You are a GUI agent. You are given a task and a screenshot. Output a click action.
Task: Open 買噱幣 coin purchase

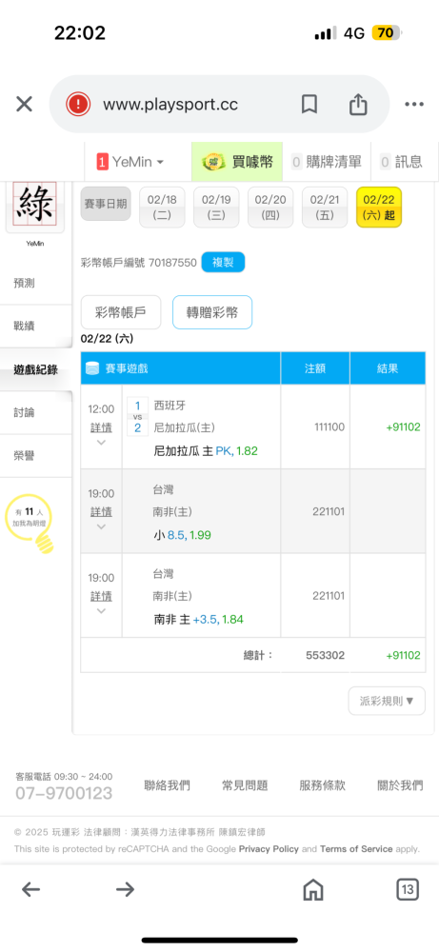(x=237, y=162)
